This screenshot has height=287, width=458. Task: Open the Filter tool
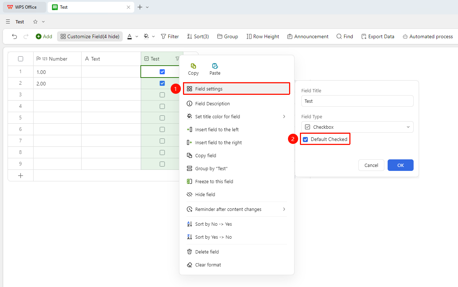pyautogui.click(x=170, y=36)
